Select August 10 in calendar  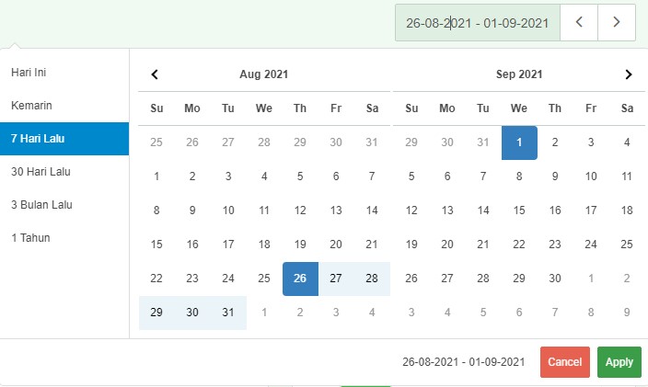[x=228, y=211]
